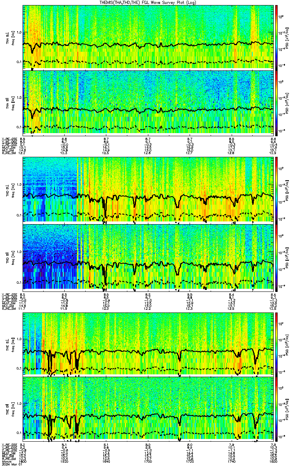Select the THE B-parallel spectrogram panel
Screen dimensions: 292x467
tap(148, 408)
